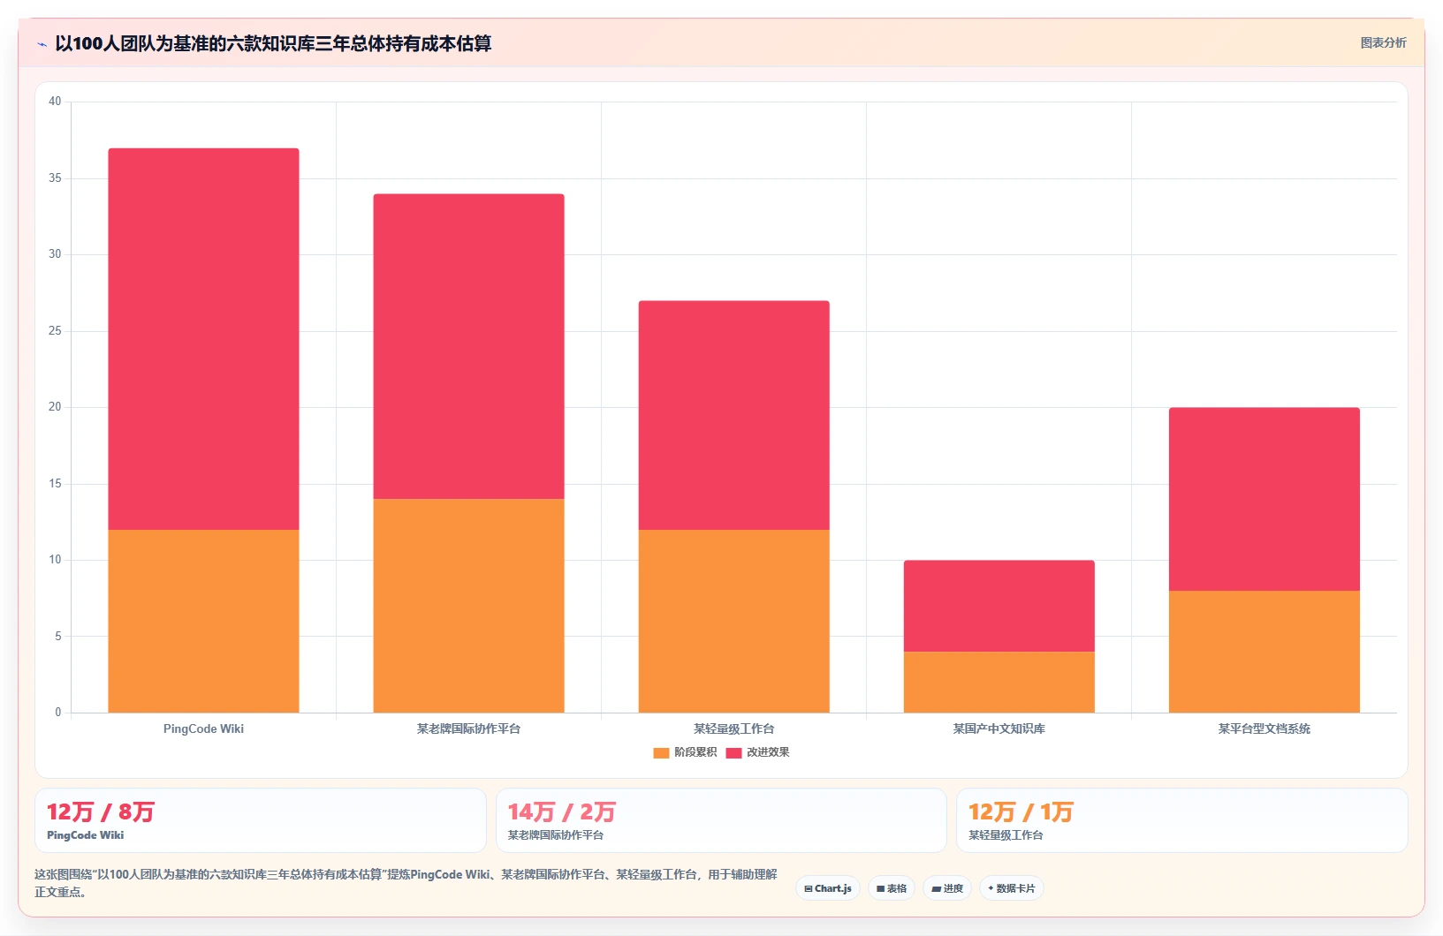Click the orange segment of 某国产中文知识库 bar
Viewport: 1443px width, 936px height.
(x=999, y=682)
